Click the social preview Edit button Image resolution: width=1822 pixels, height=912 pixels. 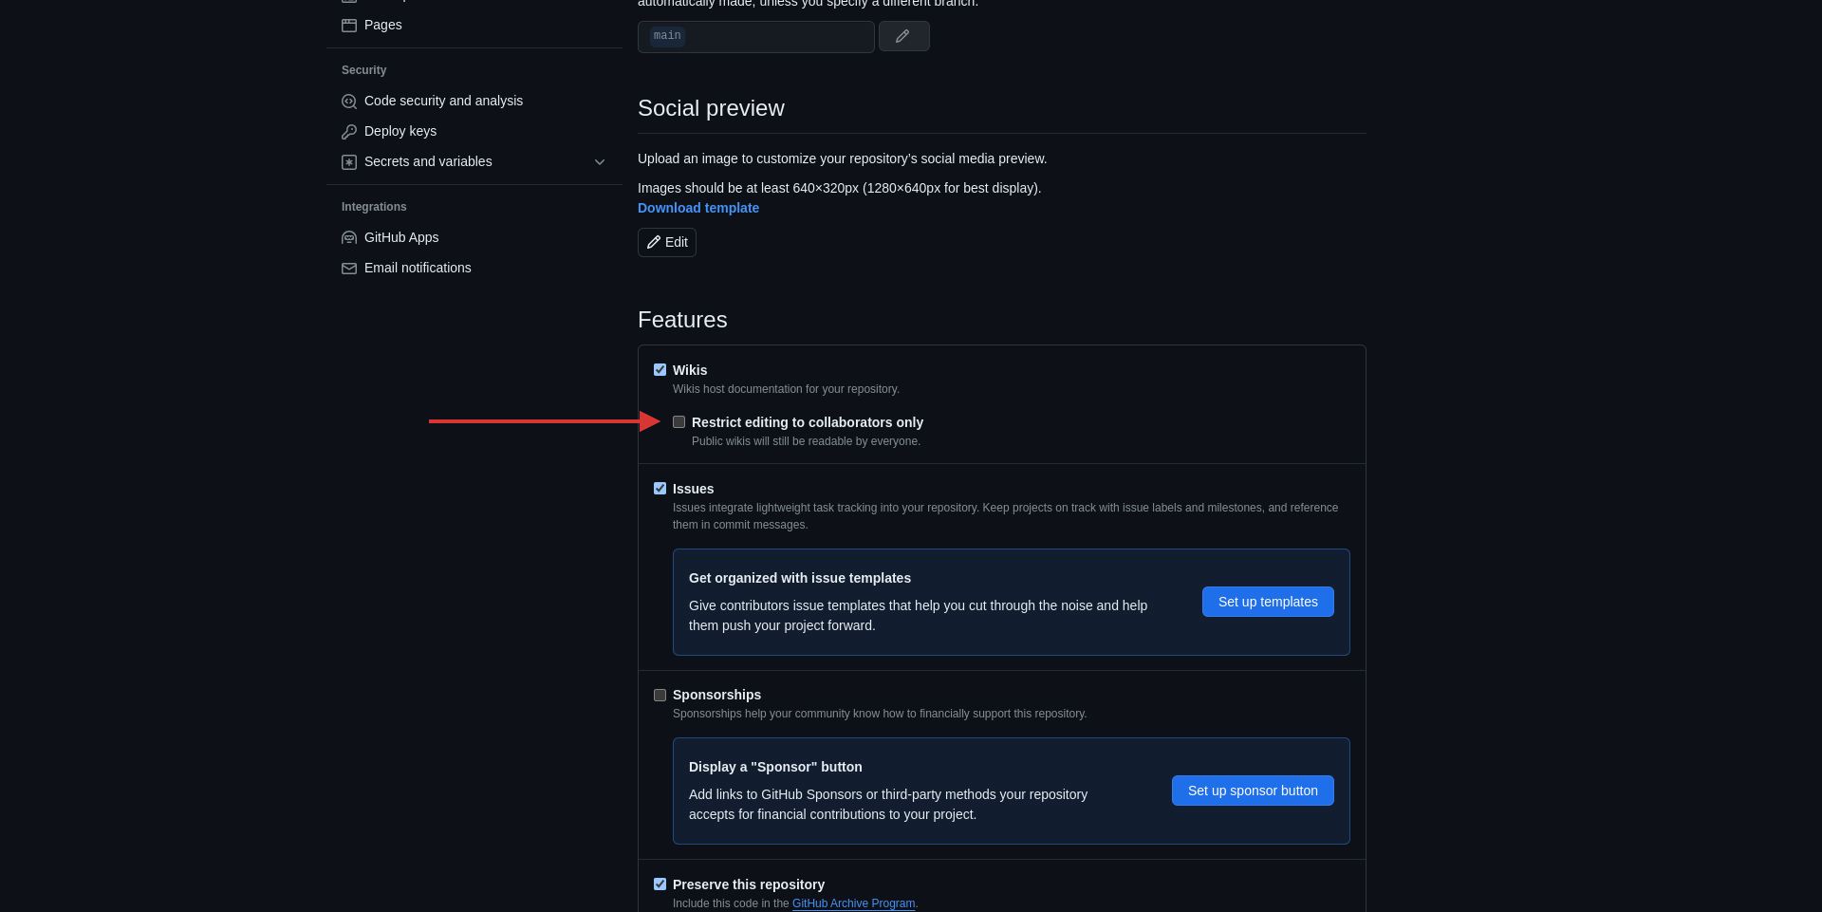coord(667,242)
